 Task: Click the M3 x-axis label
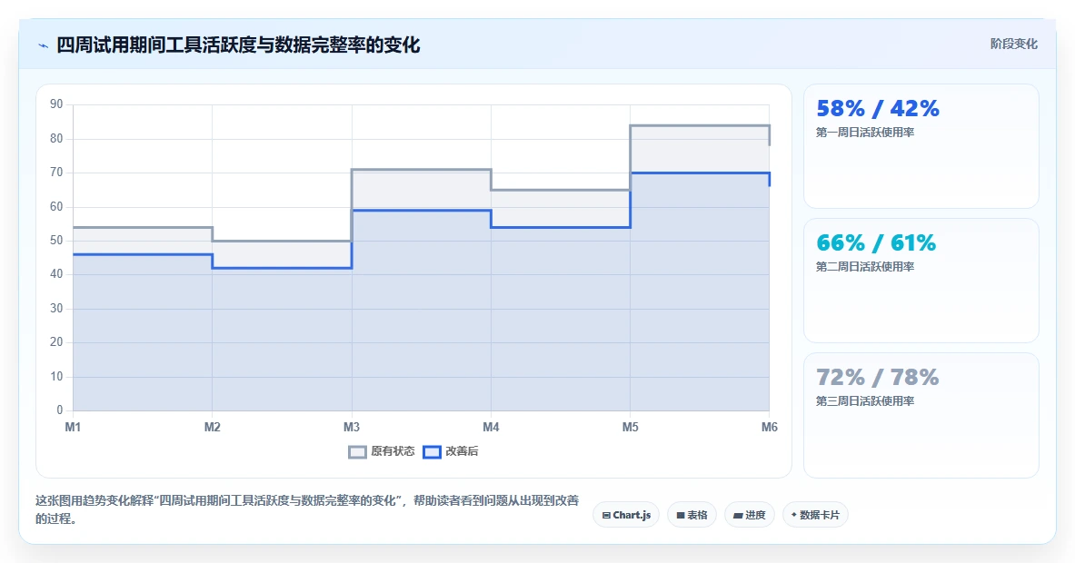[x=352, y=428]
